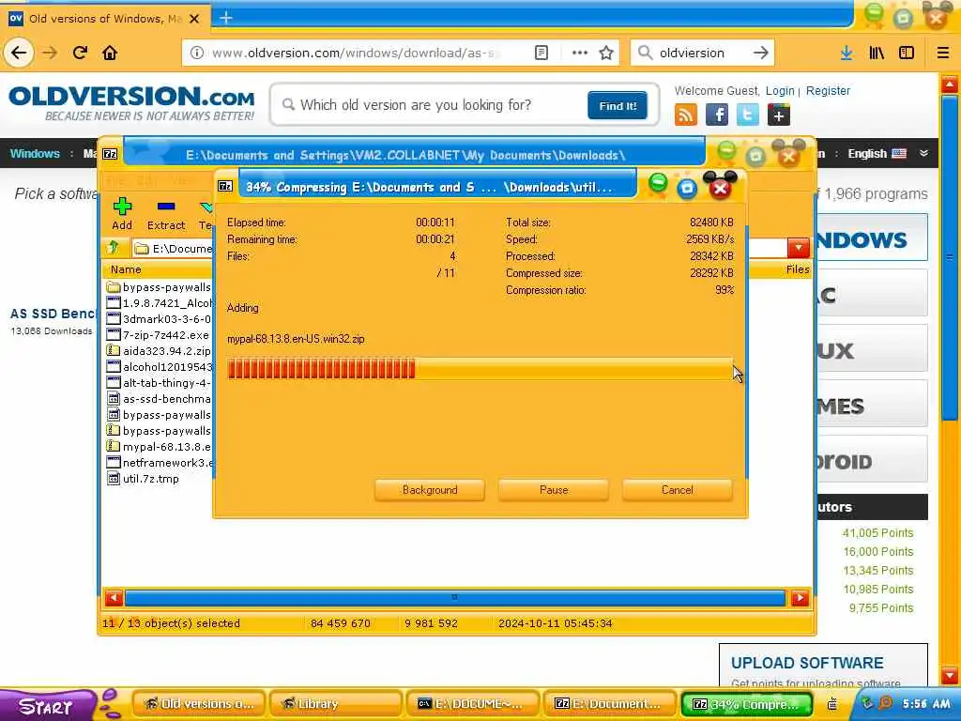Select the bypass-paywalls folder in 7-Zip list
The width and height of the screenshot is (961, 721).
158,287
